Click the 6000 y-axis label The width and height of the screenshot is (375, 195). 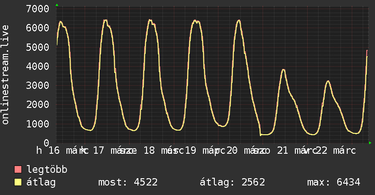click(38, 28)
